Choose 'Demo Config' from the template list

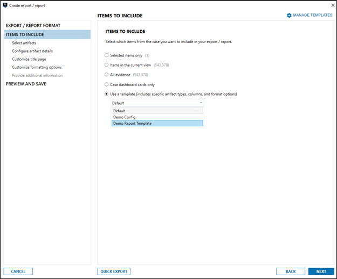pyautogui.click(x=157, y=117)
